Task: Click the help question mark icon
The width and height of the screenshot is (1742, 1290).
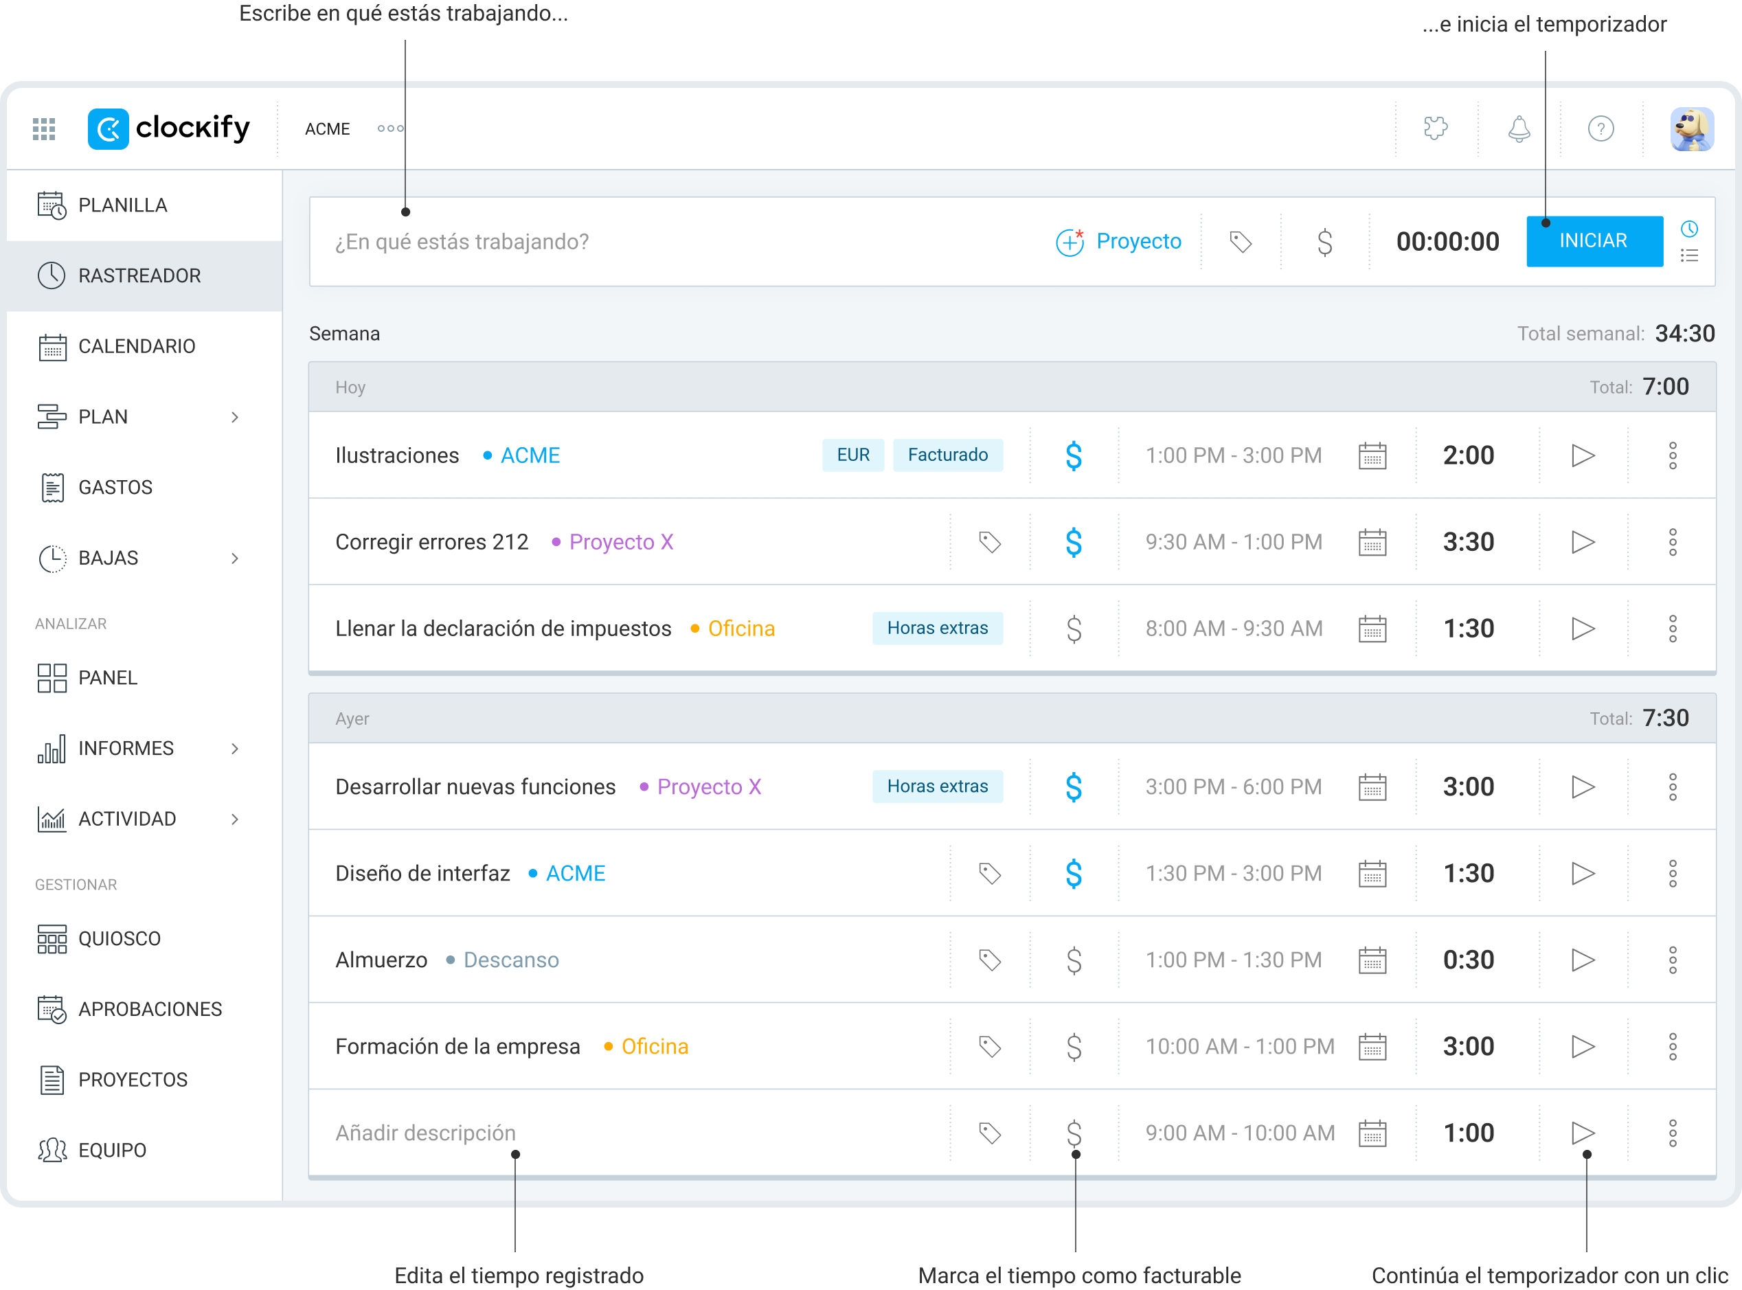Action: 1600,129
